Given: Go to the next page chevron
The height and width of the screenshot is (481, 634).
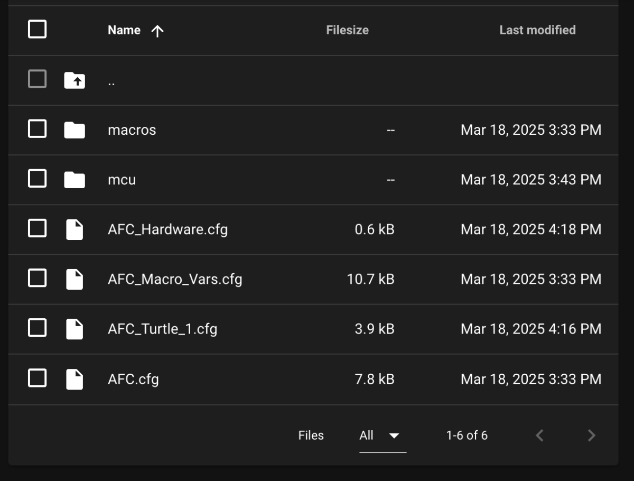Looking at the screenshot, I should [x=591, y=436].
